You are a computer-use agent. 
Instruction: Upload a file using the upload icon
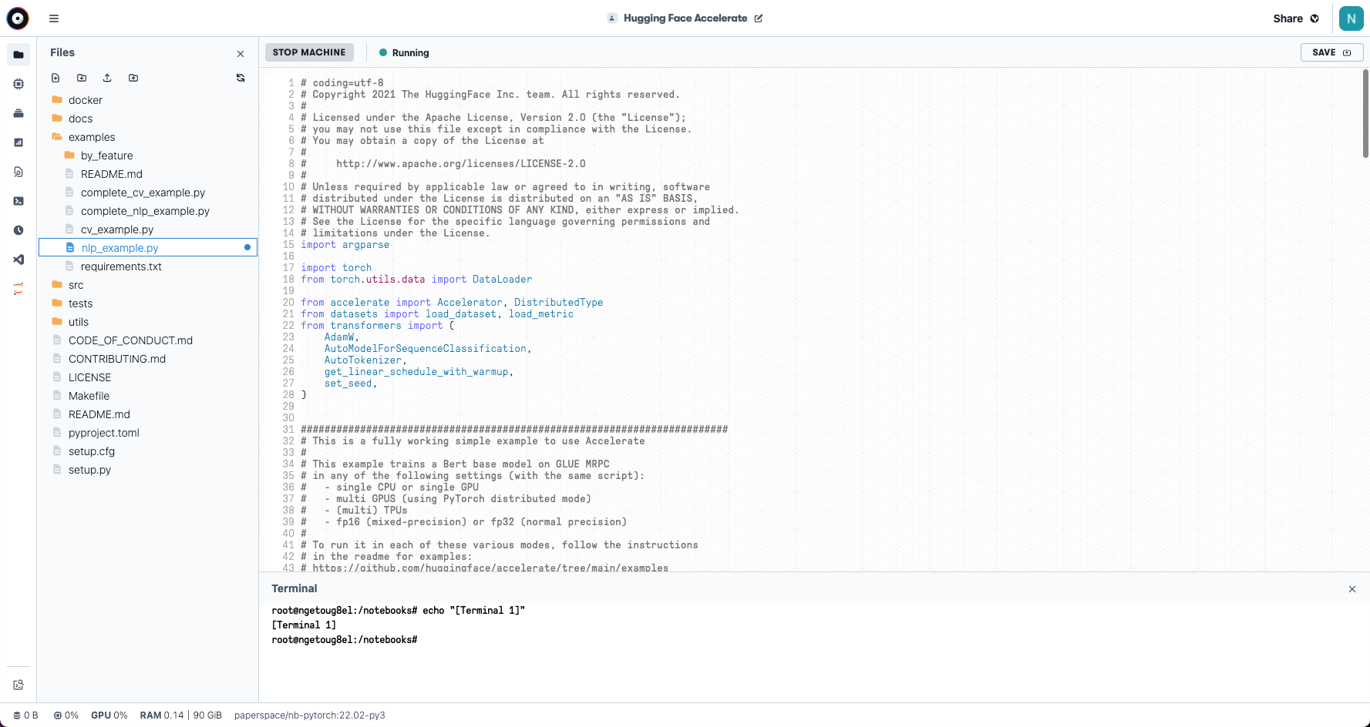[x=107, y=78]
